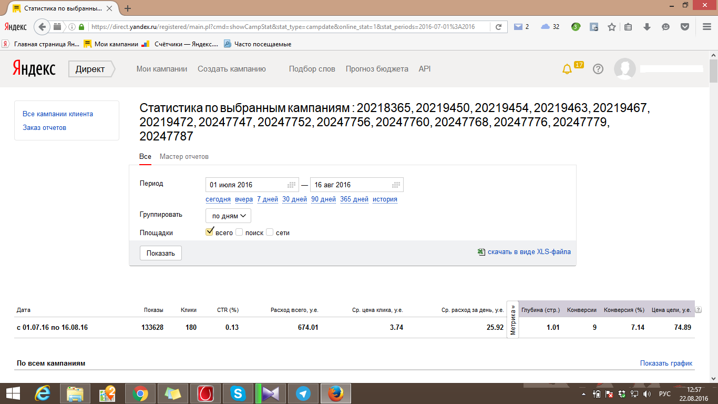Open the weather cloud icon showing 32
This screenshot has width=718, height=404.
(x=550, y=27)
